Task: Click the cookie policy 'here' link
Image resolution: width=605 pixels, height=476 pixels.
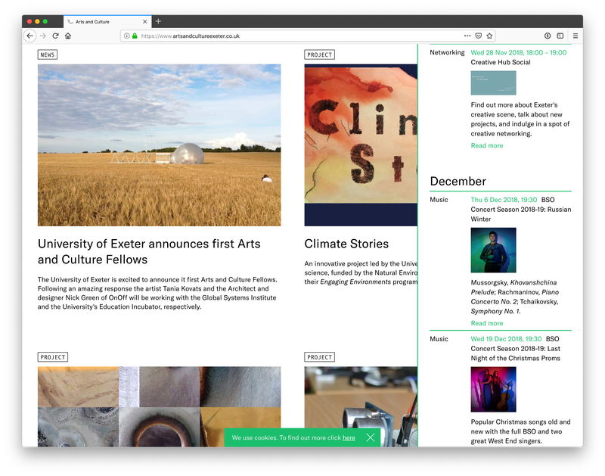Action: tap(349, 437)
